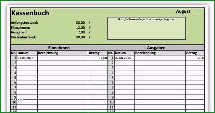Click the Ausgaben Betrag cell in row 4

click(195, 73)
